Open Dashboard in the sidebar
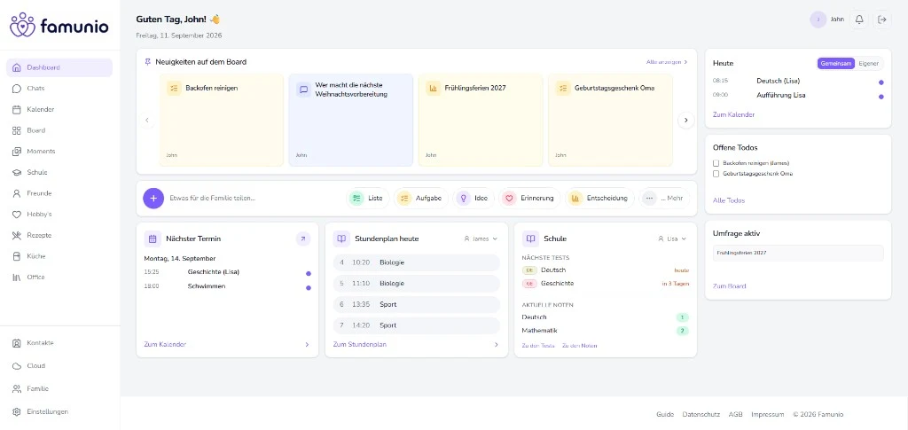The height and width of the screenshot is (430, 908). click(59, 67)
